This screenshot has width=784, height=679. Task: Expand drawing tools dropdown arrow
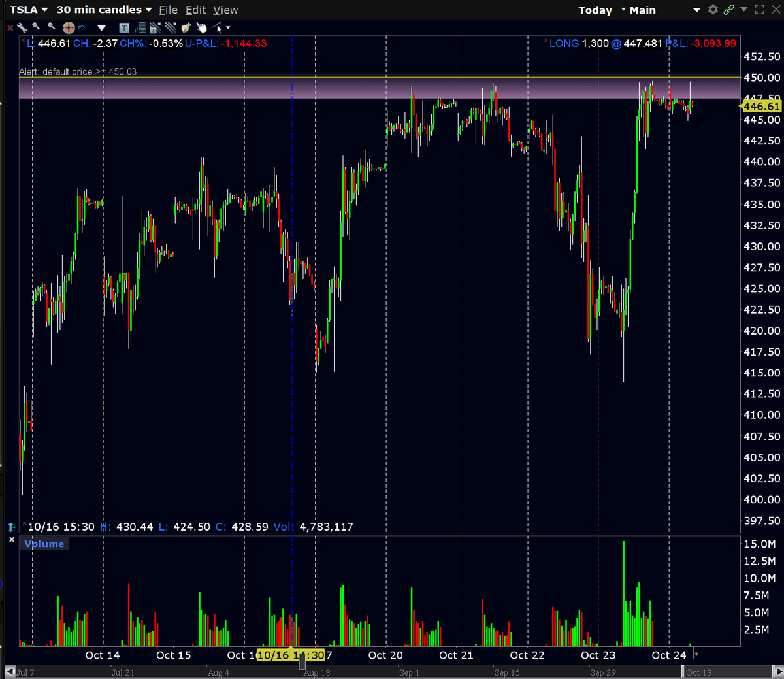pos(228,27)
